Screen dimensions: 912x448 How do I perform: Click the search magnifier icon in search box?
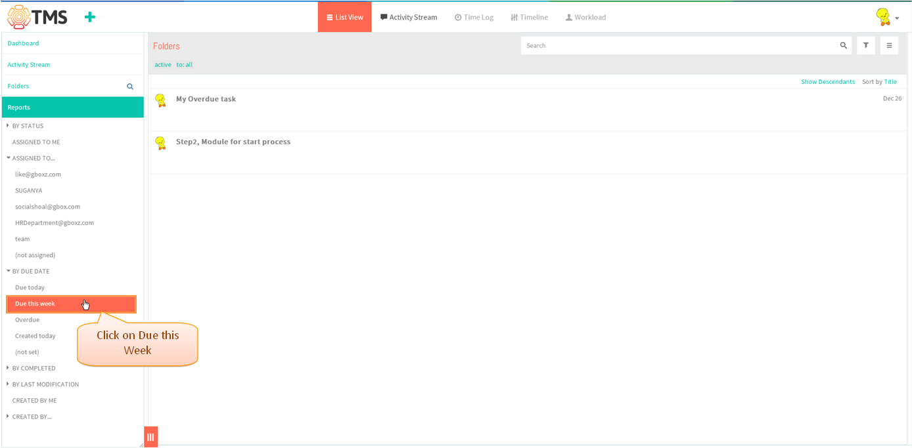coord(843,46)
